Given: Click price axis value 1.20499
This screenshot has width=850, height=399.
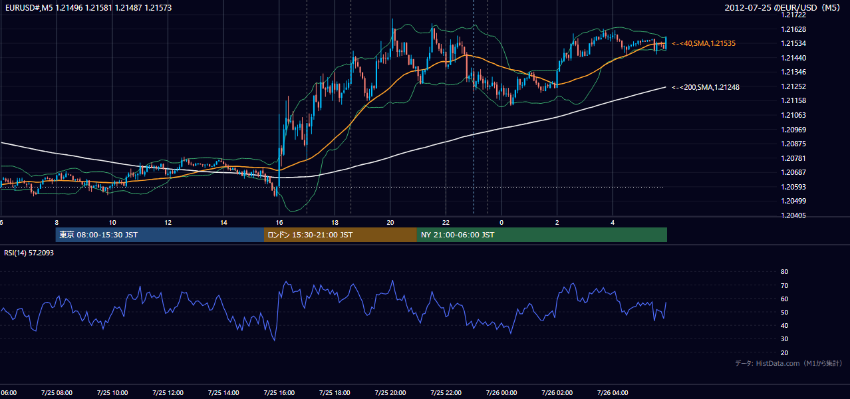Looking at the screenshot, I should [794, 201].
